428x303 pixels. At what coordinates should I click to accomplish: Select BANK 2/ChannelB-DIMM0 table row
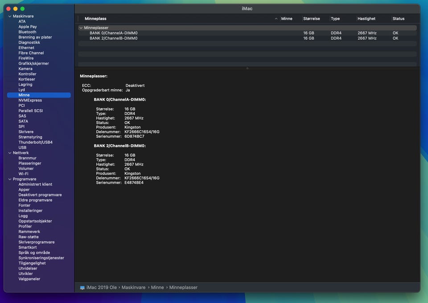click(x=247, y=38)
